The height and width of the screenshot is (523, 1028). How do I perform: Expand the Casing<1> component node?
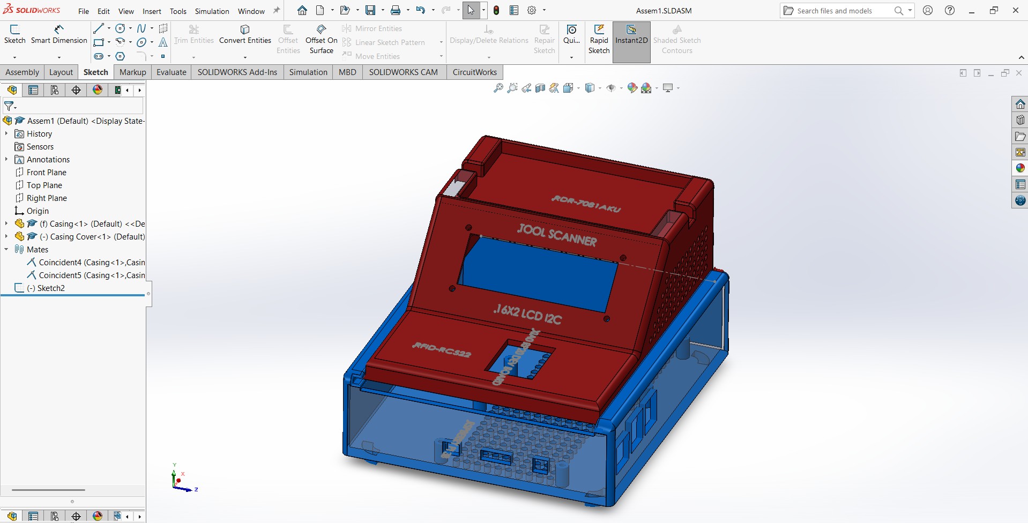pos(6,223)
